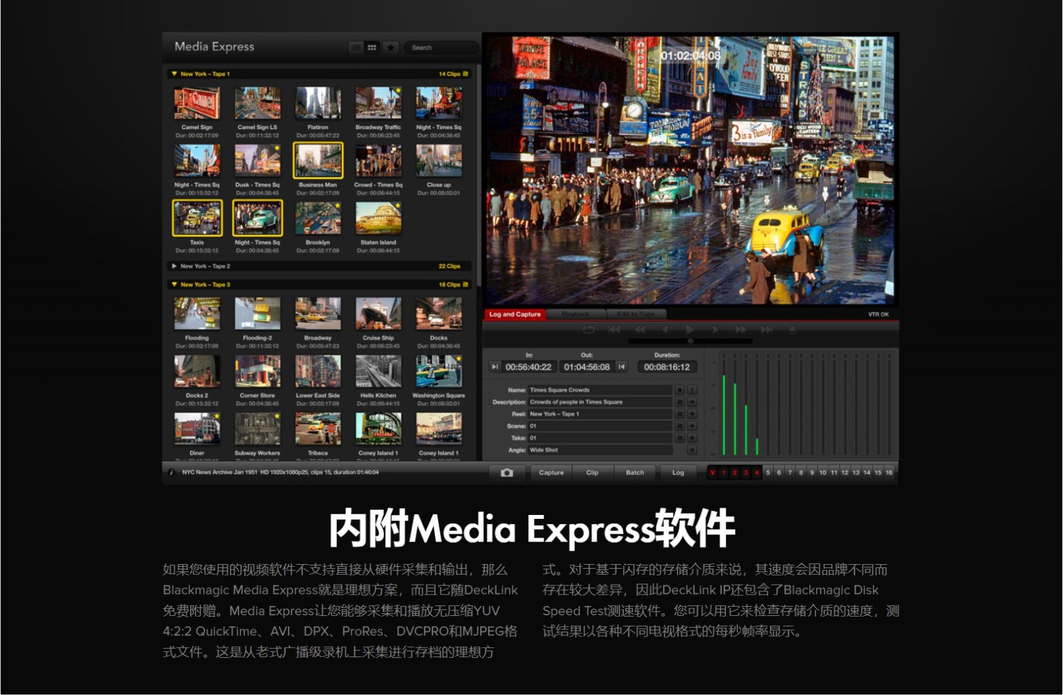Click the Capture button
The height and width of the screenshot is (695, 1063).
(551, 472)
